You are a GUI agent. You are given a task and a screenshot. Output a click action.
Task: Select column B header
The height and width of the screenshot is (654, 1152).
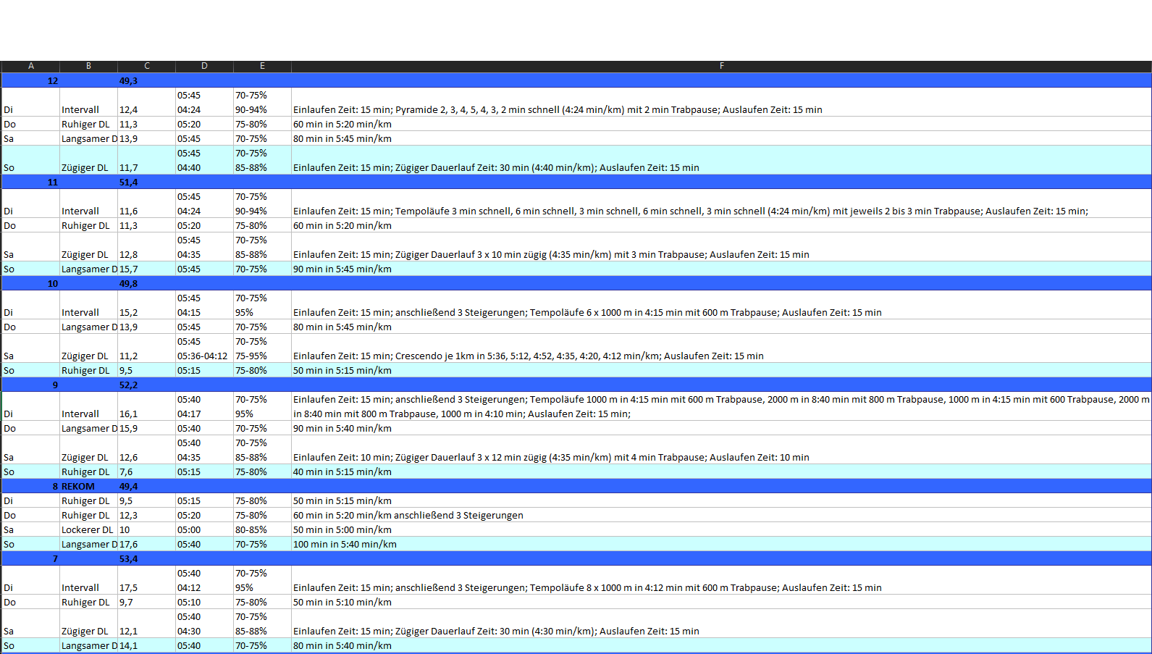88,66
